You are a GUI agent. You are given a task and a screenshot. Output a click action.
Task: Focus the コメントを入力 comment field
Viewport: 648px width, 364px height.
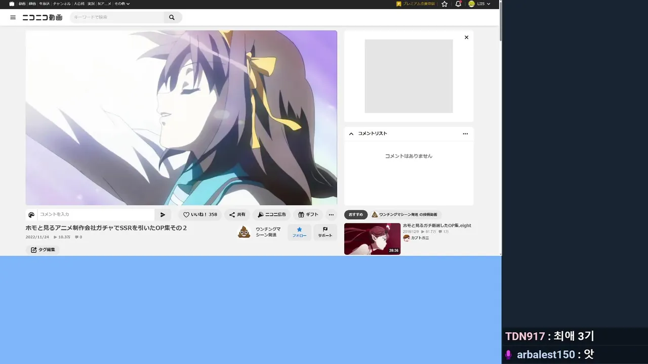[x=96, y=214]
